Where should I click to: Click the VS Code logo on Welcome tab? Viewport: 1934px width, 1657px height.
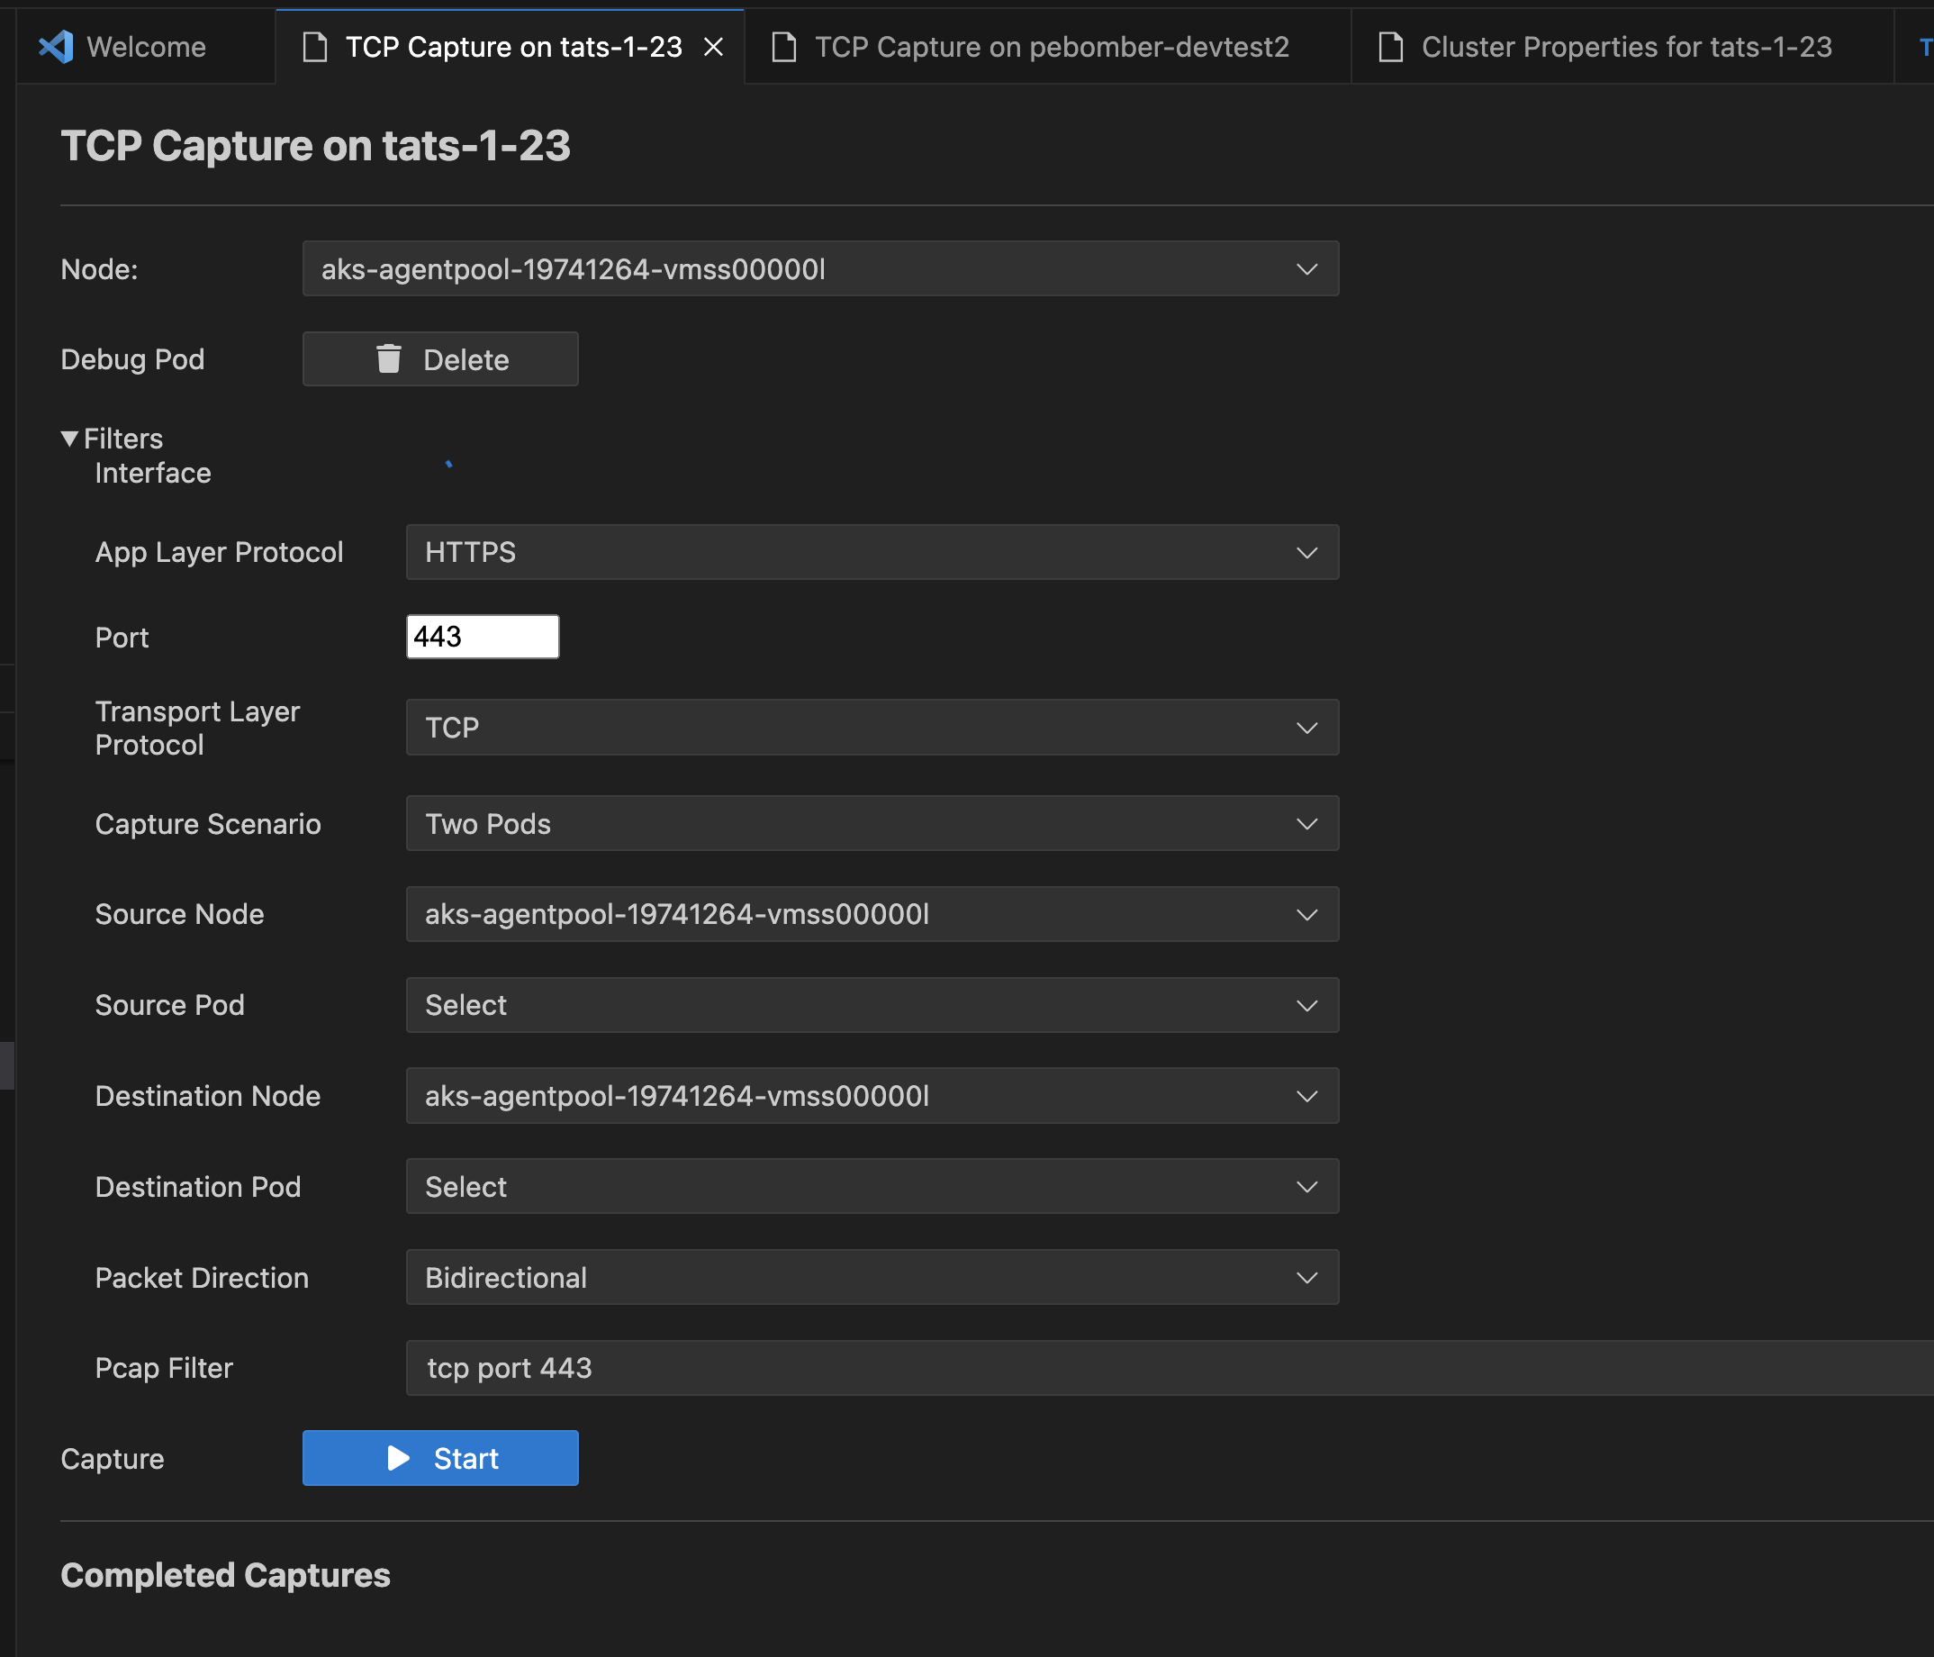pyautogui.click(x=56, y=47)
